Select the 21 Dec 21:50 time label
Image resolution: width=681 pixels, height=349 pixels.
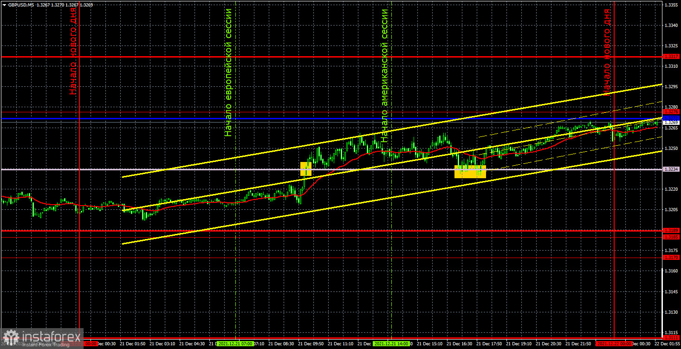click(578, 344)
